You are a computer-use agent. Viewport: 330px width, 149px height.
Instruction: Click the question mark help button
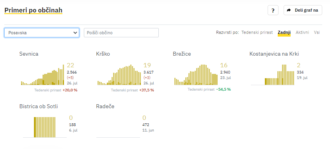tap(273, 10)
